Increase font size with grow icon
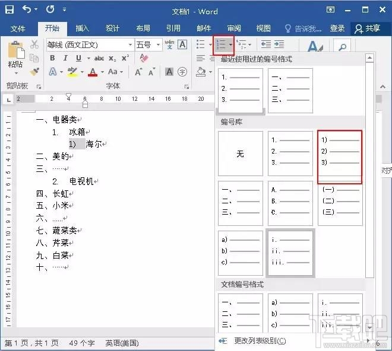This screenshot has width=392, height=351. click(138, 72)
